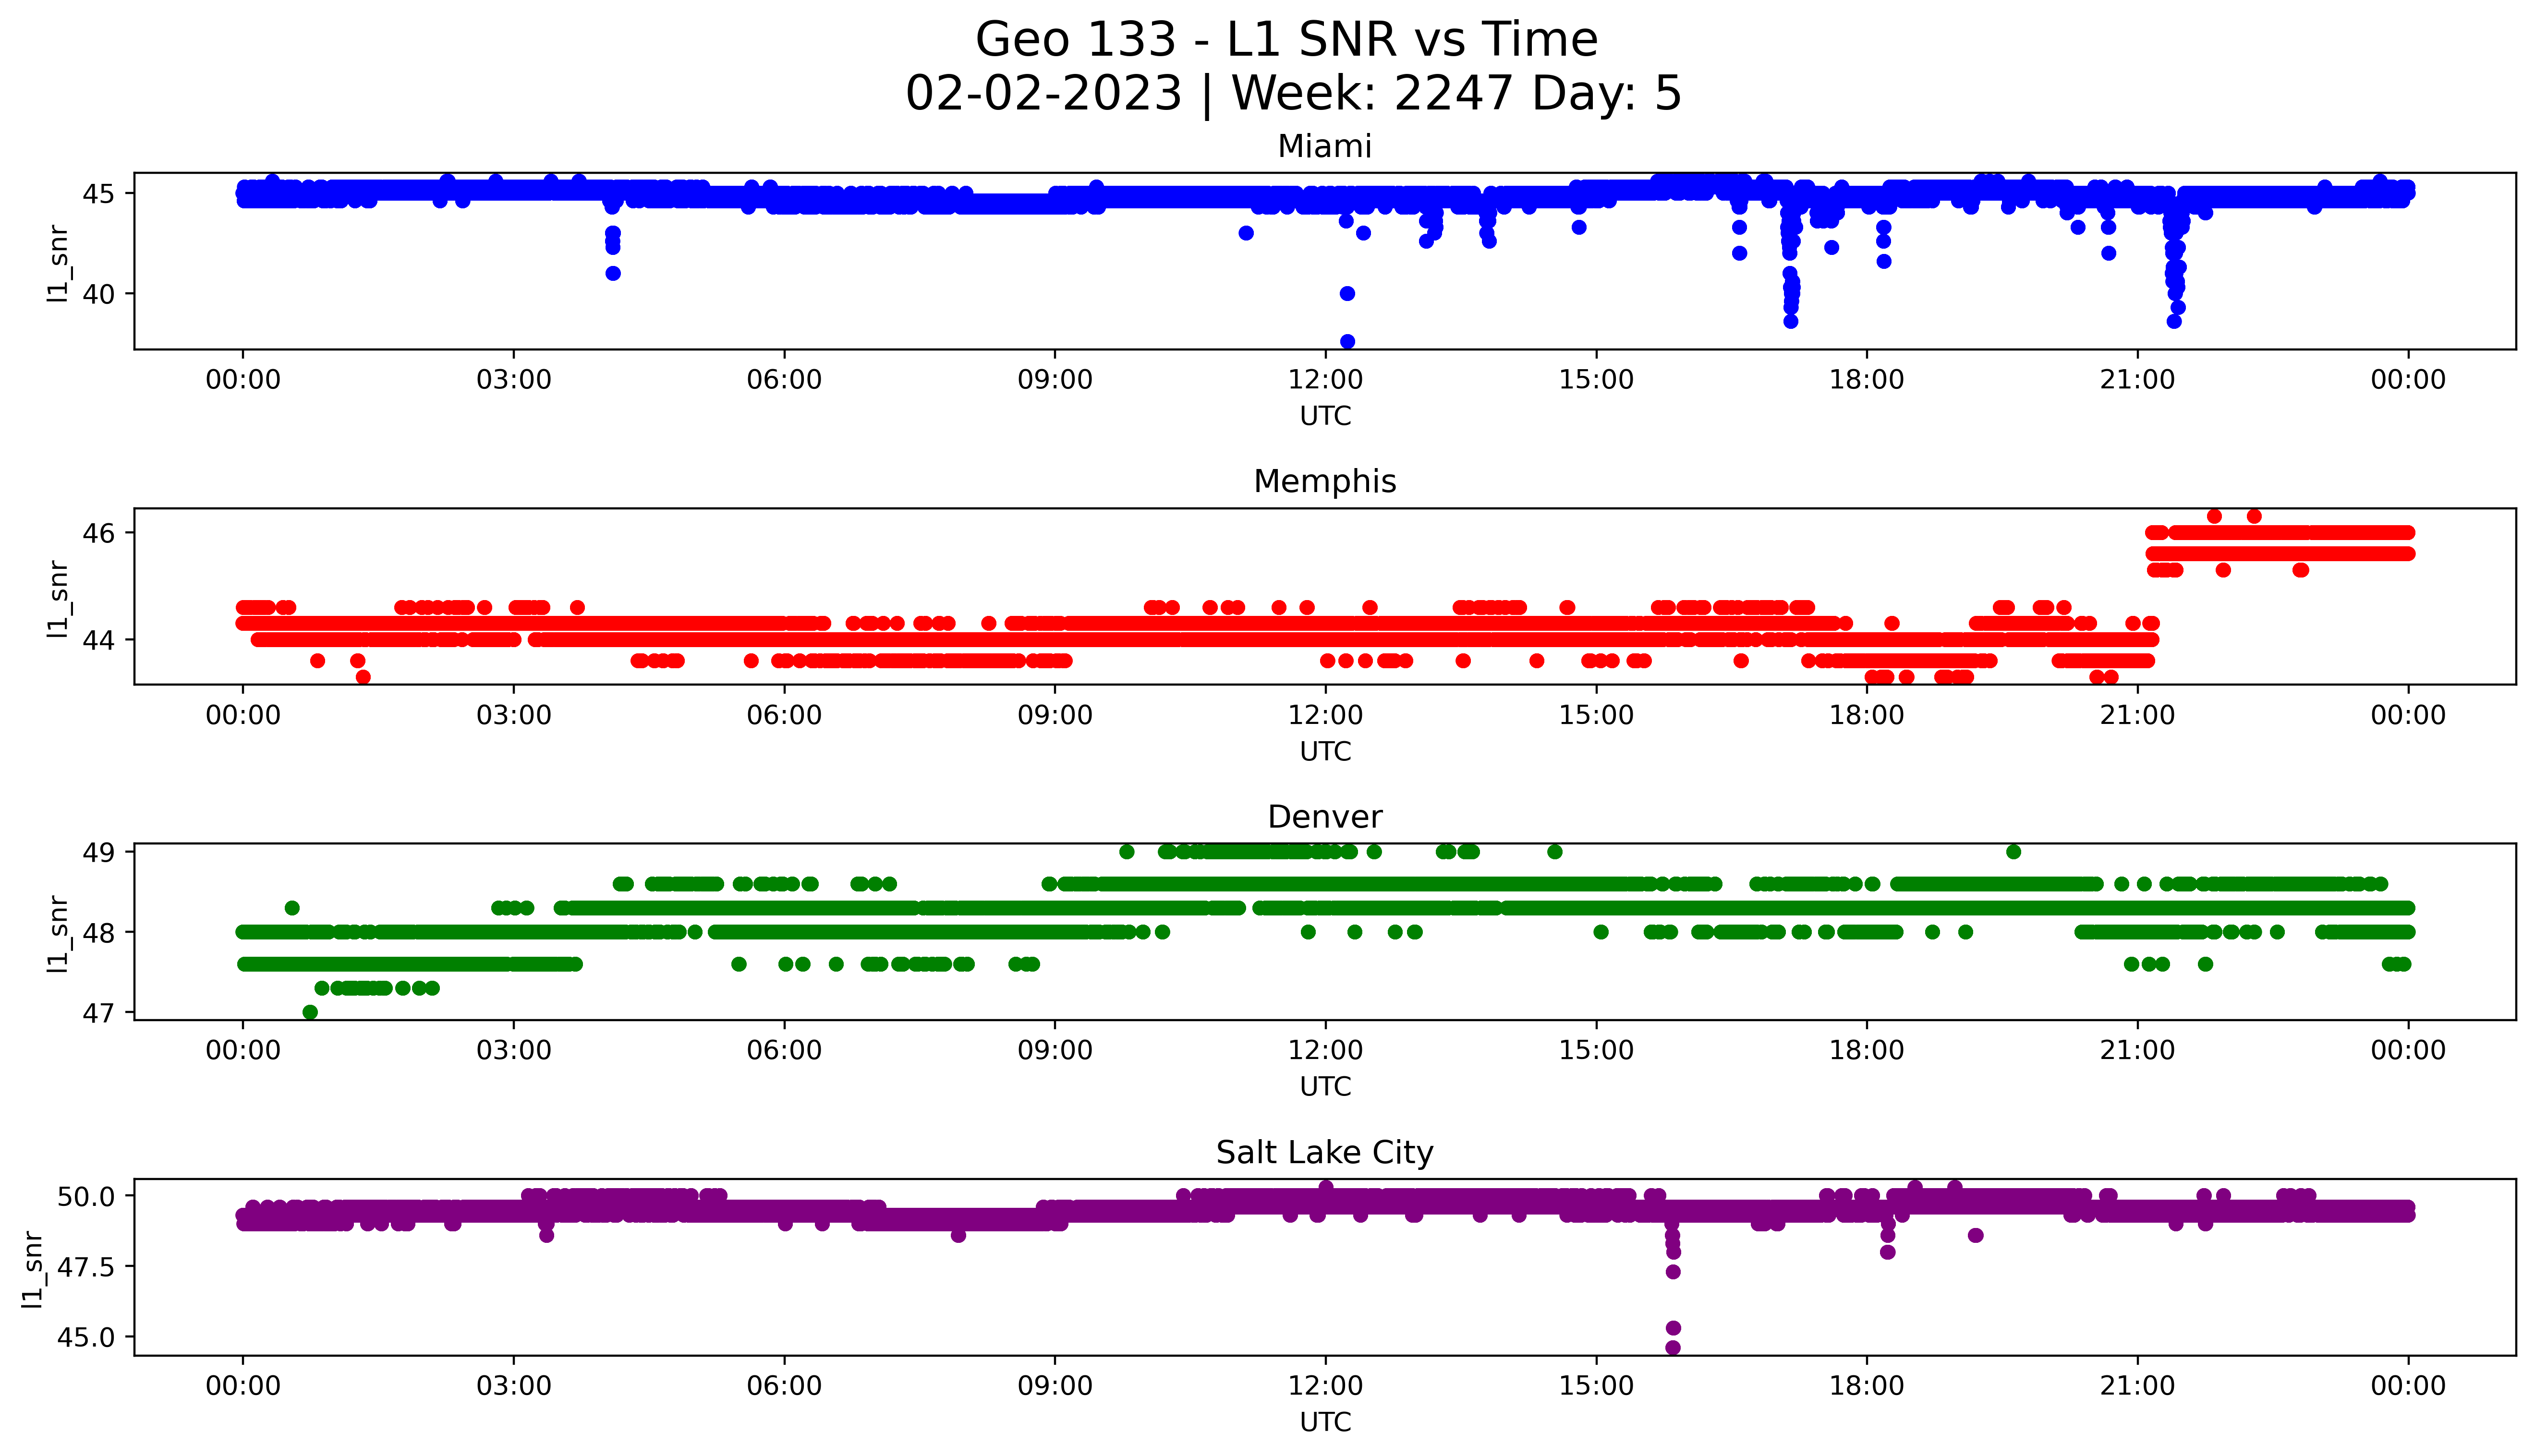Click the UTC axis label under the Memphis plot
The height and width of the screenshot is (1456, 2535).
[1325, 751]
